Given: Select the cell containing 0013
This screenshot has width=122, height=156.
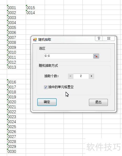Looking at the screenshot, I should click(x=17, y=67).
